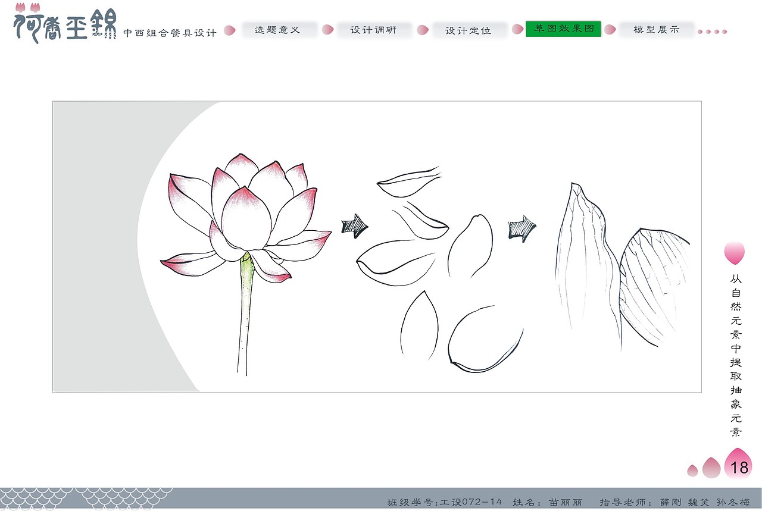
Task: Click the green 草图效果图 tab
Action: tap(563, 29)
